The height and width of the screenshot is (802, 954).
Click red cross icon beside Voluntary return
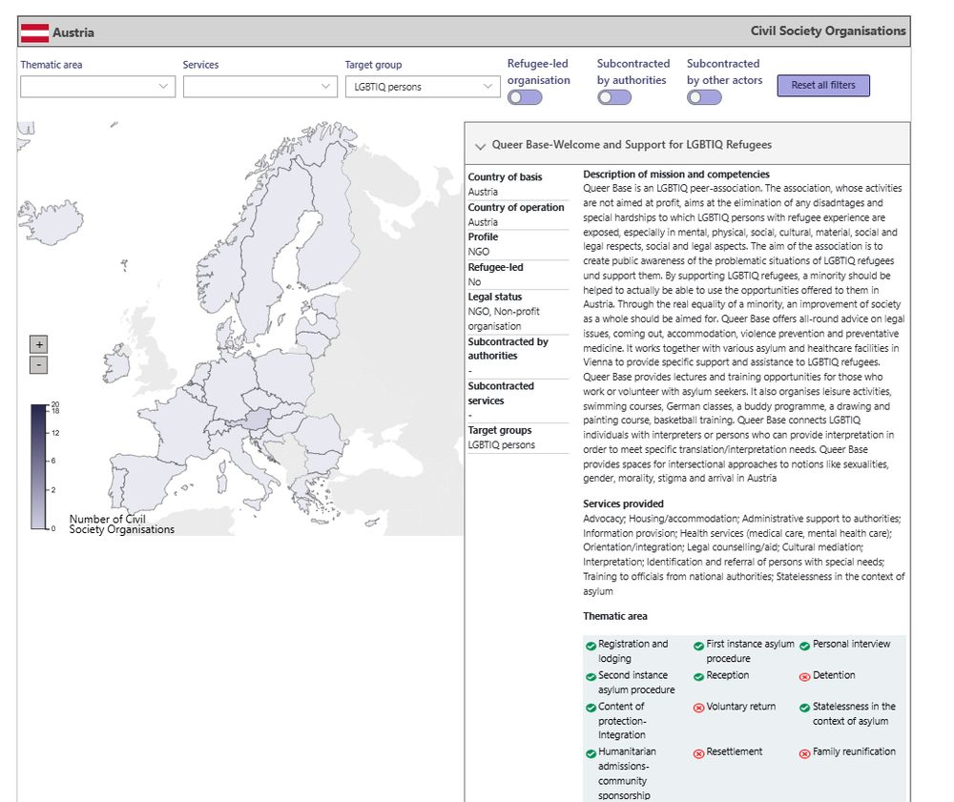pyautogui.click(x=698, y=708)
